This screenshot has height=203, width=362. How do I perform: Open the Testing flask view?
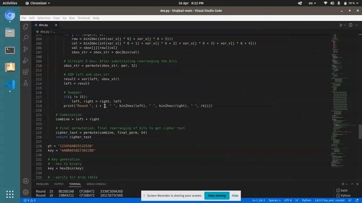[25, 83]
